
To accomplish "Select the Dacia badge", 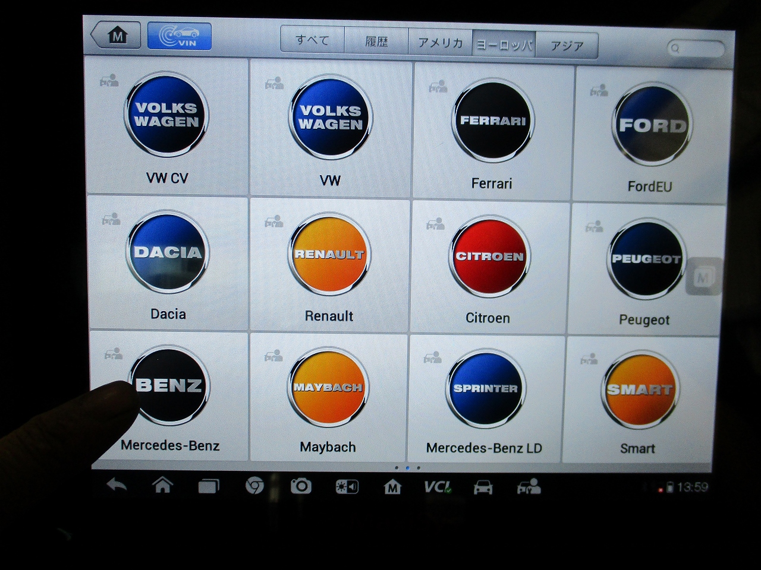I will [x=168, y=252].
